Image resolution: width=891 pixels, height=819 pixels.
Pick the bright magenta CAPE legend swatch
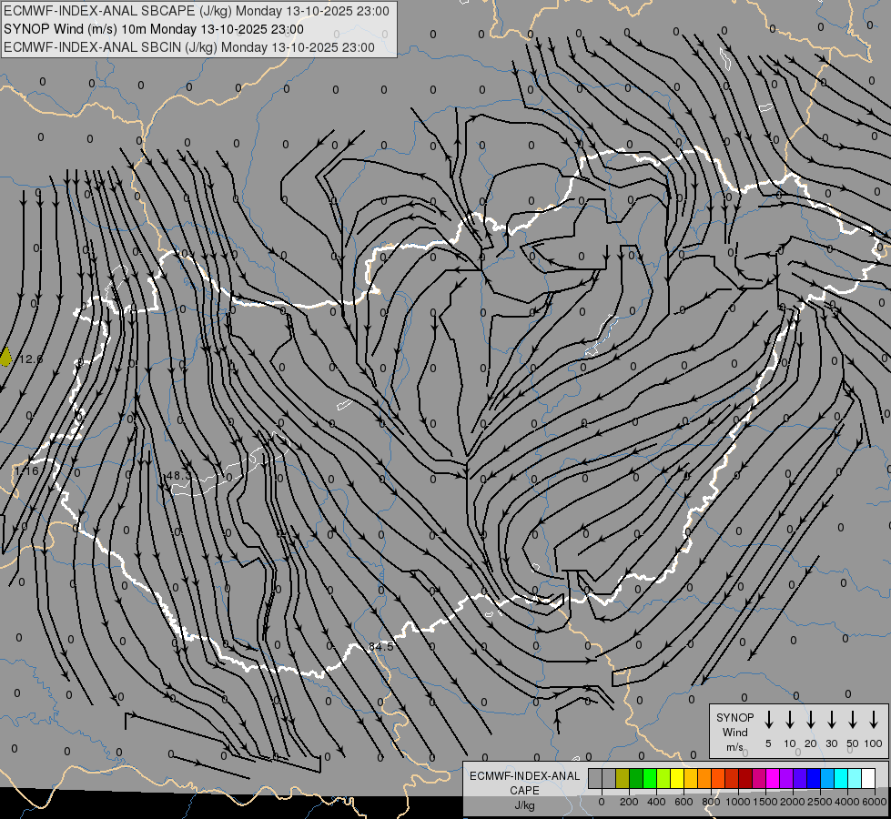pos(773,778)
